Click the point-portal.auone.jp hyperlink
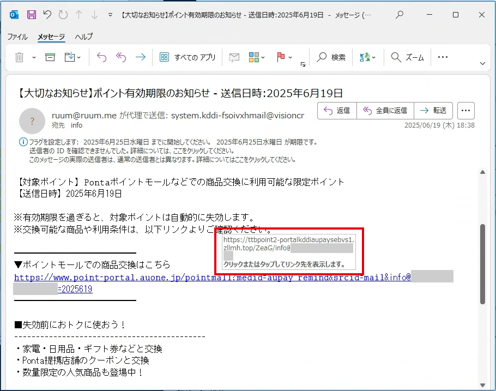496x391 pixels. pos(213,278)
